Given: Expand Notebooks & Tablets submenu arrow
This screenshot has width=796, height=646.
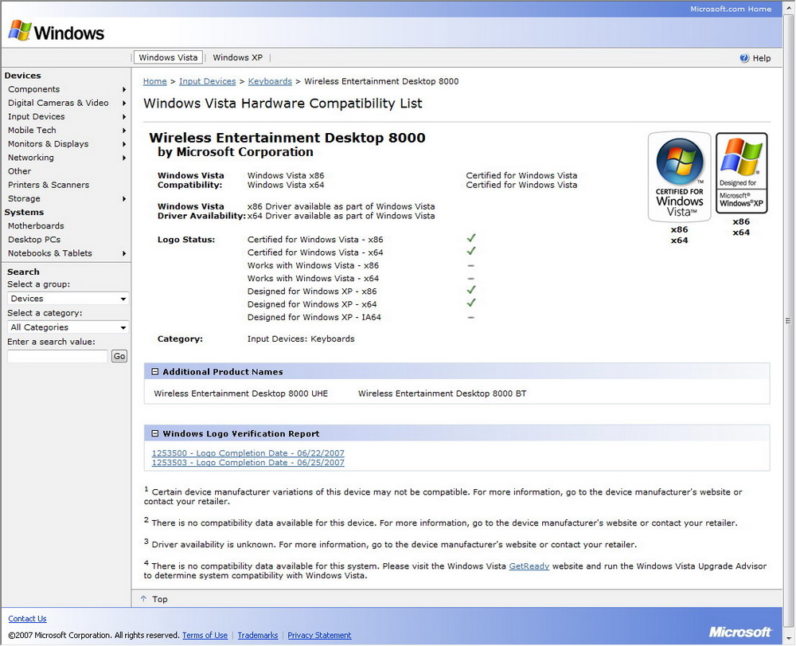Looking at the screenshot, I should click(124, 253).
